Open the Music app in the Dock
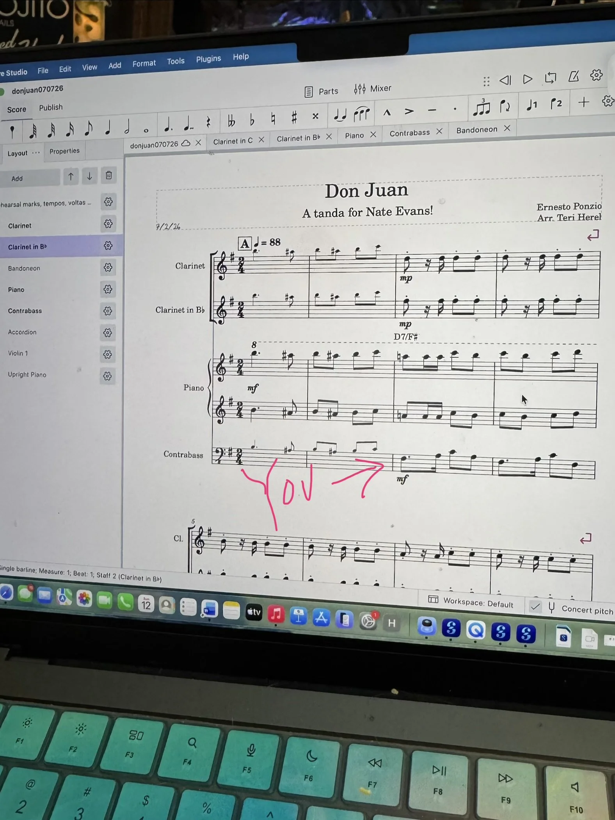This screenshot has width=615, height=820. click(276, 613)
